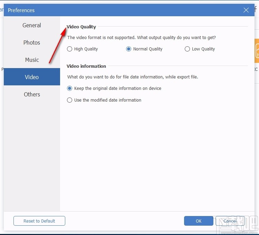Close the Preferences dialog
This screenshot has height=235, width=259.
pos(246,10)
